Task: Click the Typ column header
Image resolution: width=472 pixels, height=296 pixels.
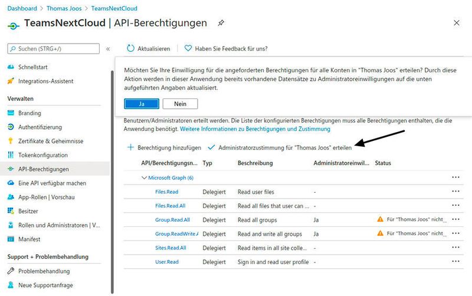Action: [208, 163]
